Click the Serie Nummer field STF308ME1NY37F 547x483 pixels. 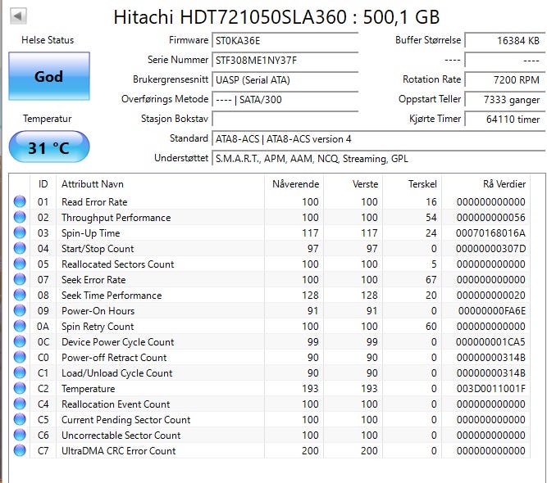click(x=285, y=60)
